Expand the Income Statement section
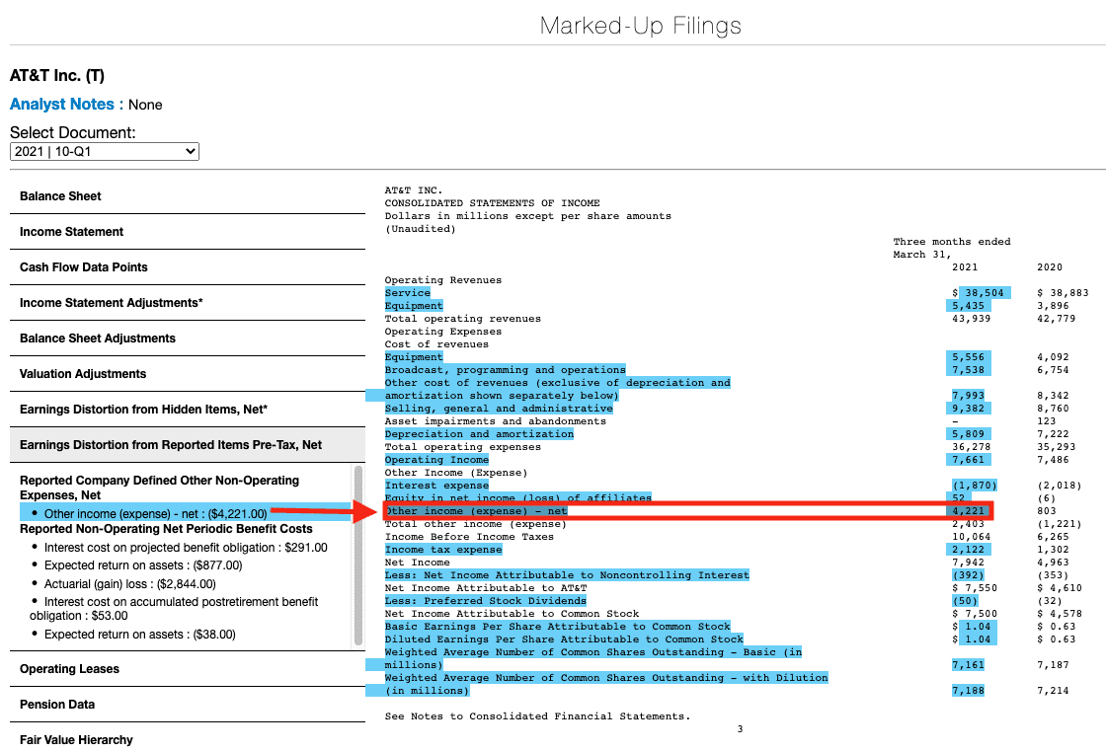This screenshot has height=751, width=1106. click(x=187, y=231)
